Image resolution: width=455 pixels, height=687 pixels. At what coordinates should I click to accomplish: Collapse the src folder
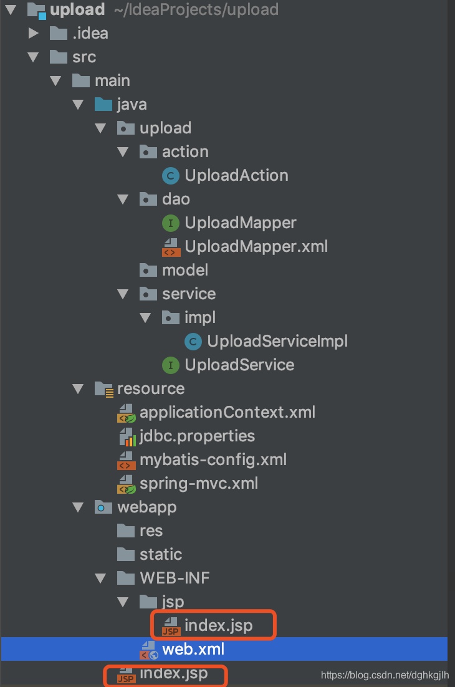click(33, 57)
